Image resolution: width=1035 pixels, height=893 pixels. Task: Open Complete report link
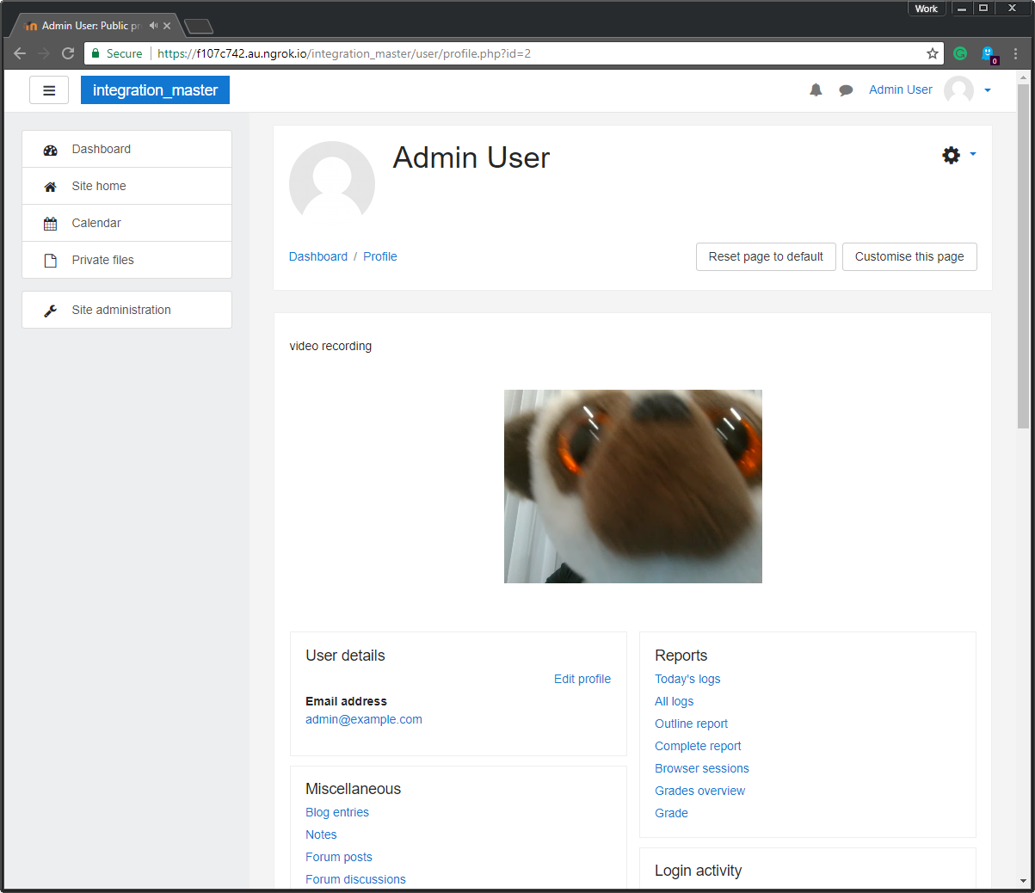(x=698, y=746)
